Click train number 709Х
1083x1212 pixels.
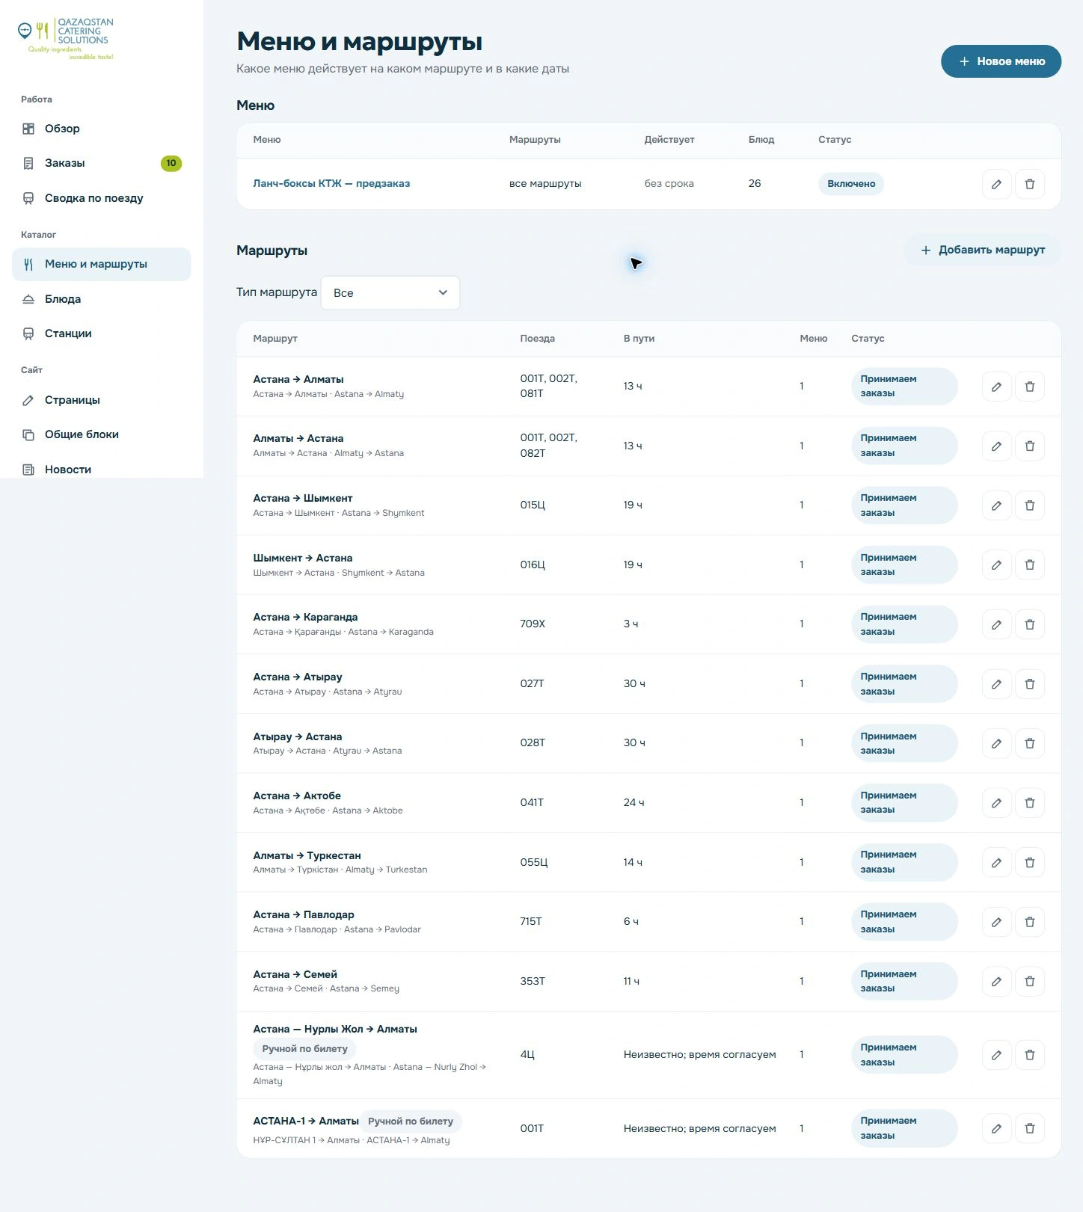click(x=533, y=624)
